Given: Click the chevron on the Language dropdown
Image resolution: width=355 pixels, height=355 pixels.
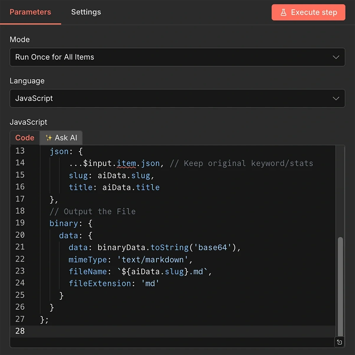Looking at the screenshot, I should (x=336, y=98).
